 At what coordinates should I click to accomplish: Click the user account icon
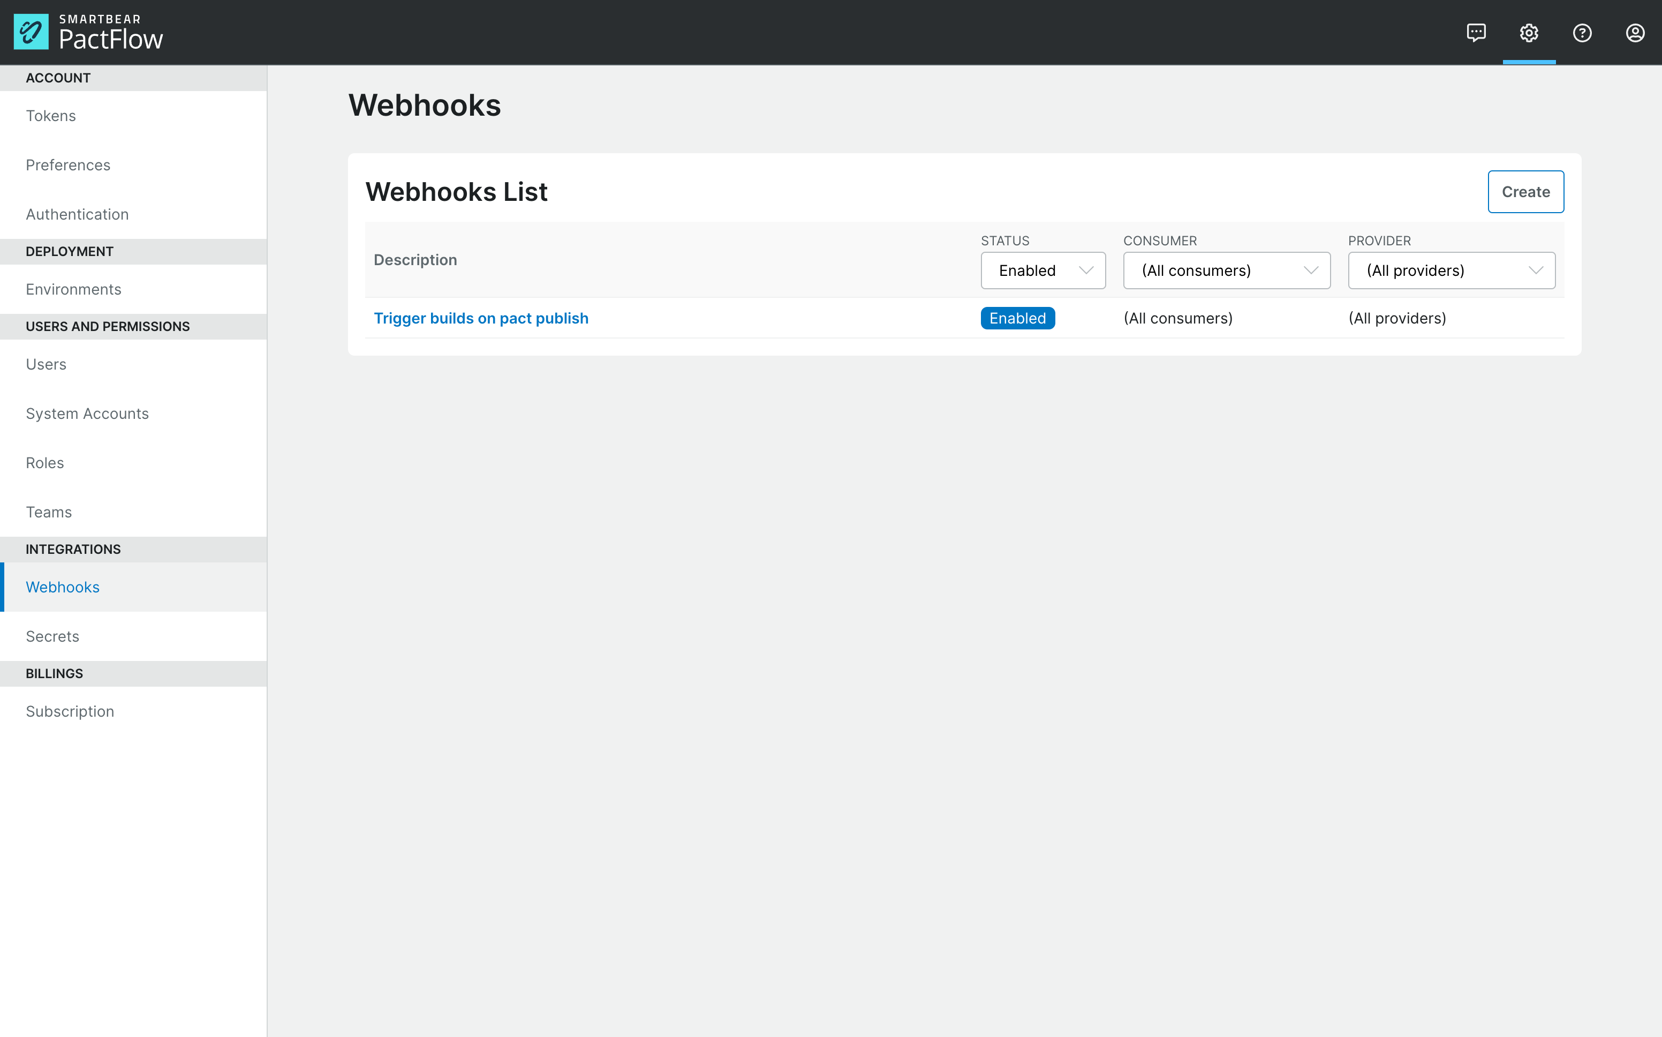(1636, 32)
